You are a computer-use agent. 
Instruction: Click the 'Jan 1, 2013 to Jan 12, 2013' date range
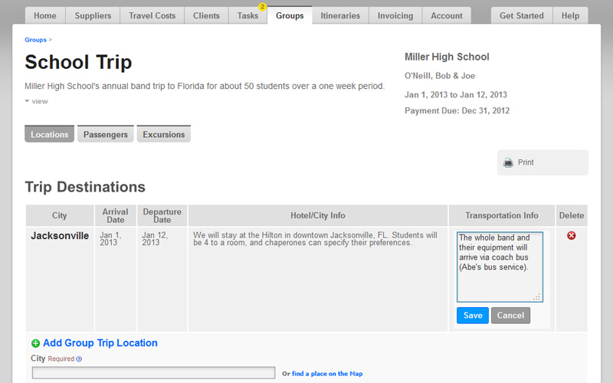pos(456,94)
